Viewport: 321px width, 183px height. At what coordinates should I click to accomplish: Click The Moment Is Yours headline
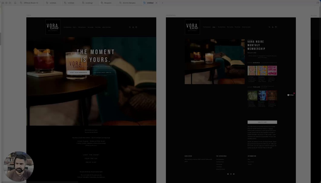(x=96, y=56)
